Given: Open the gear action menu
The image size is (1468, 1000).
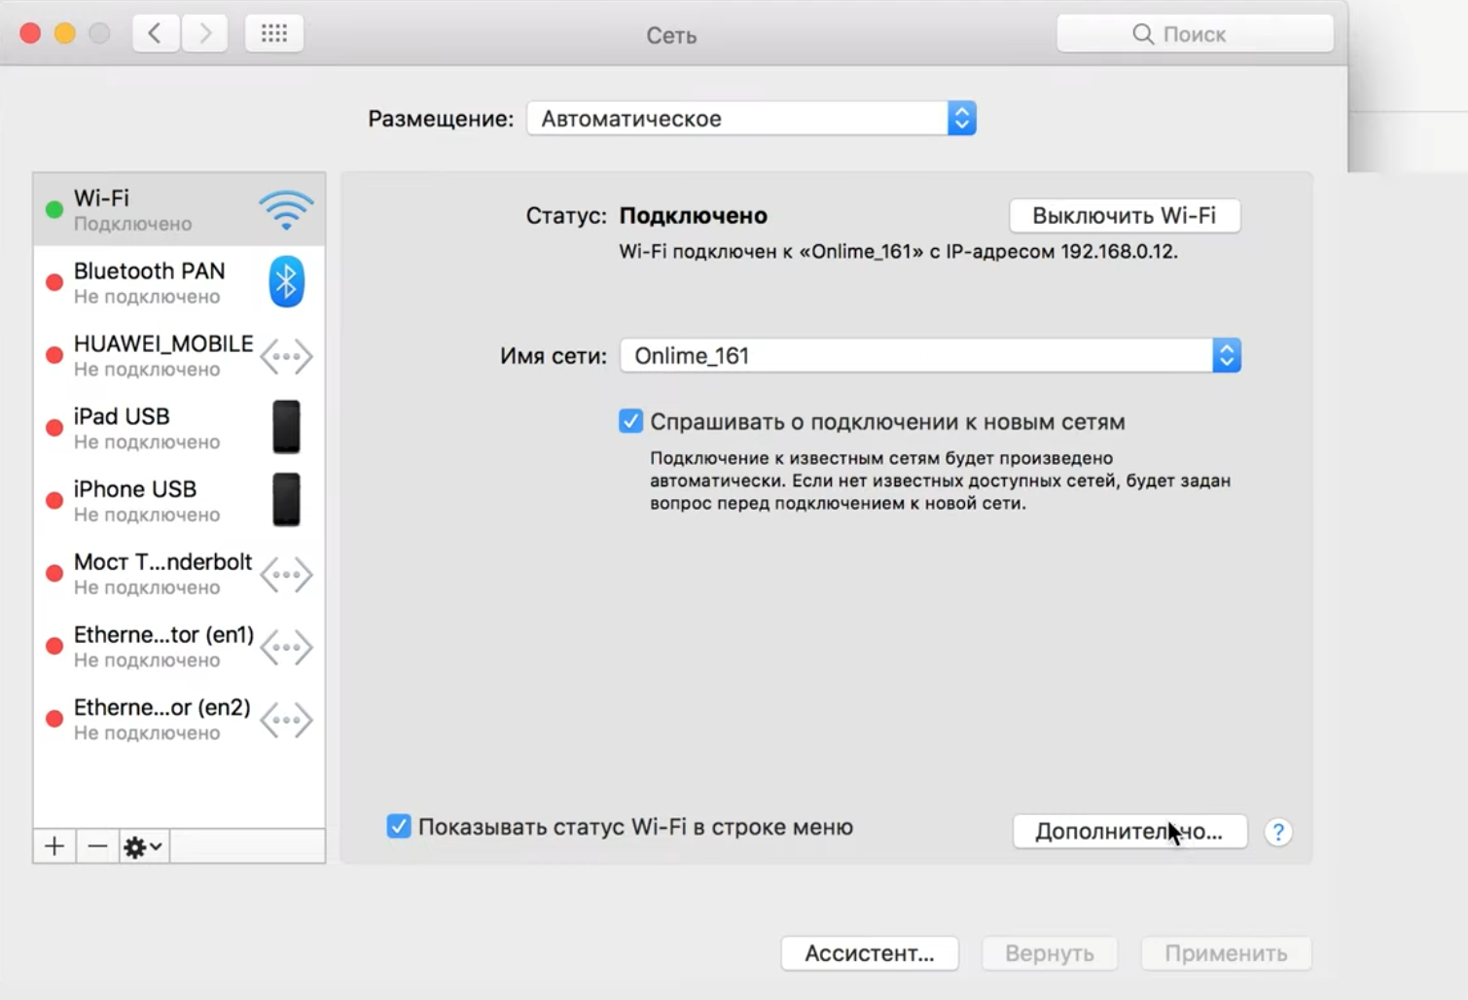Looking at the screenshot, I should [143, 846].
